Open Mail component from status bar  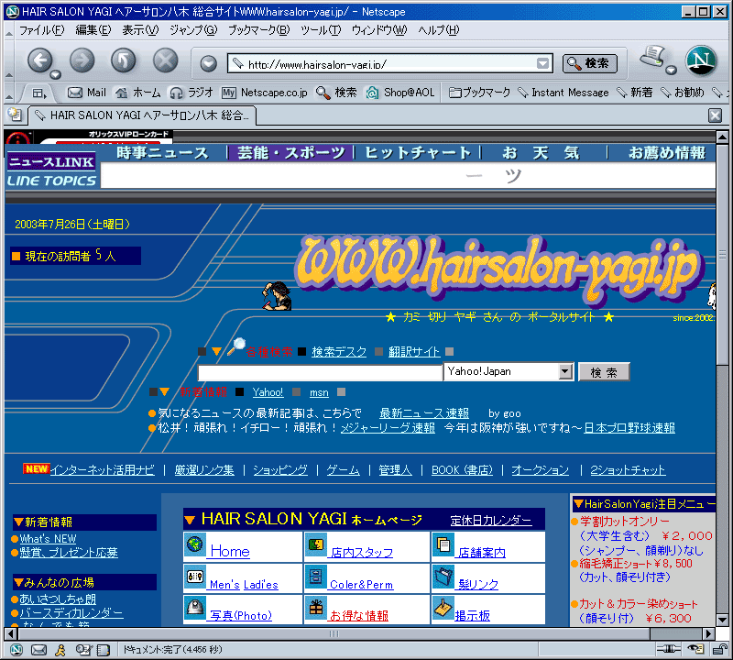click(x=38, y=649)
